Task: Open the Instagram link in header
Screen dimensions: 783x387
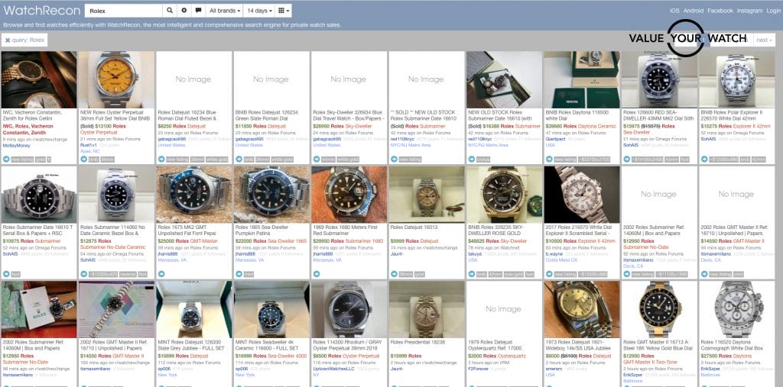Action: pyautogui.click(x=749, y=11)
